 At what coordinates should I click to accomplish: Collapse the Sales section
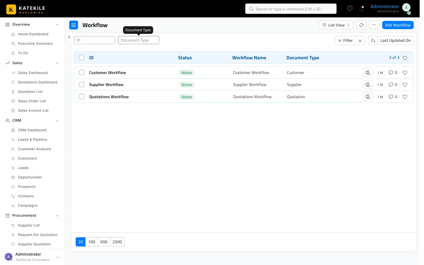(x=57, y=63)
